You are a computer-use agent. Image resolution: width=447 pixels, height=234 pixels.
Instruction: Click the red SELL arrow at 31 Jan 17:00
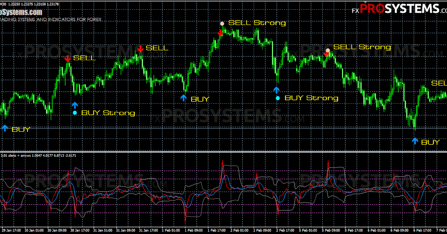coord(140,49)
